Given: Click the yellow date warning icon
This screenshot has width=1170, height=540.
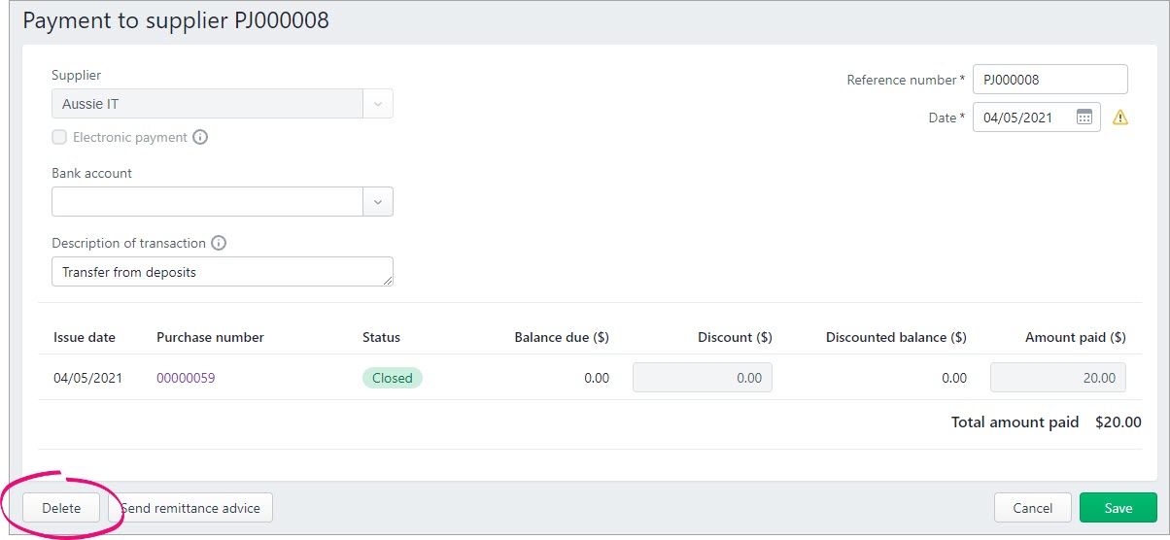Looking at the screenshot, I should click(x=1120, y=118).
